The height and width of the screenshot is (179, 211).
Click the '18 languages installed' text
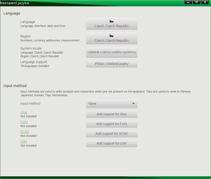(34, 66)
